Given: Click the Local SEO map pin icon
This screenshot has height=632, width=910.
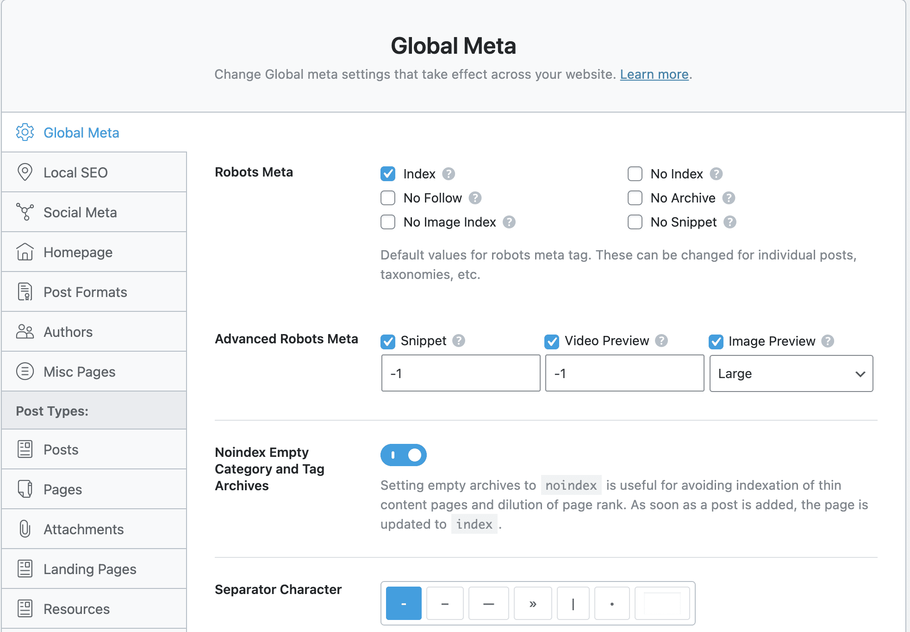Looking at the screenshot, I should pos(25,172).
